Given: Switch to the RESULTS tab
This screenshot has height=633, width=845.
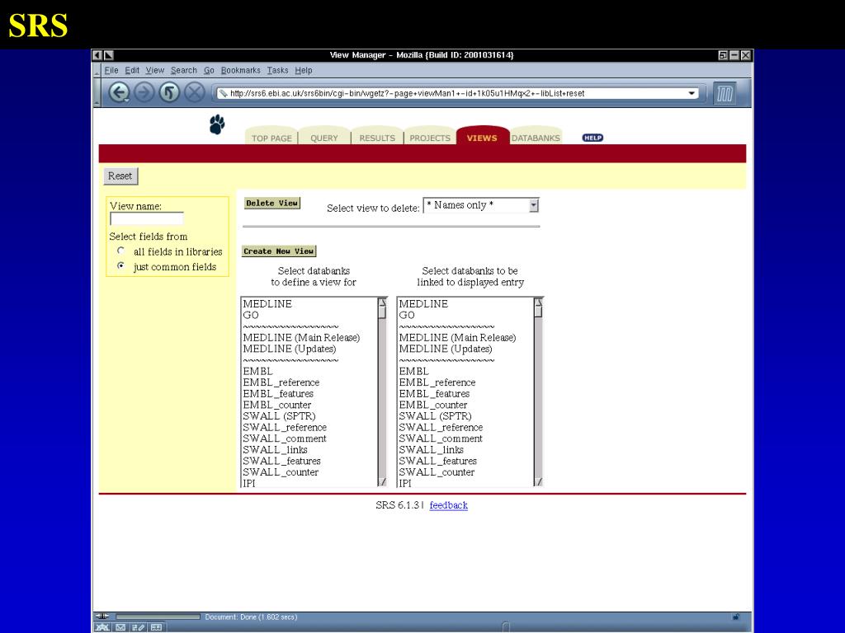Looking at the screenshot, I should click(x=377, y=138).
